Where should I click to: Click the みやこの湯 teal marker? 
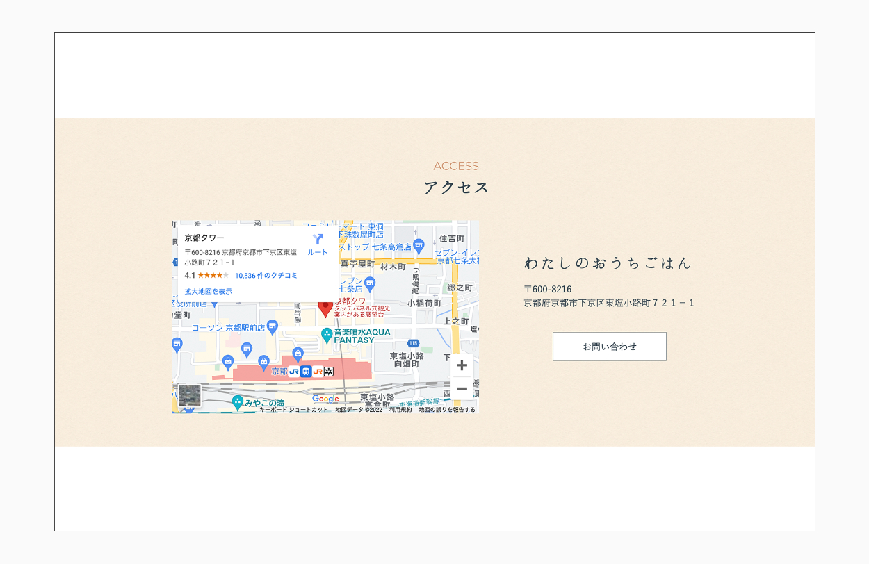pyautogui.click(x=238, y=401)
